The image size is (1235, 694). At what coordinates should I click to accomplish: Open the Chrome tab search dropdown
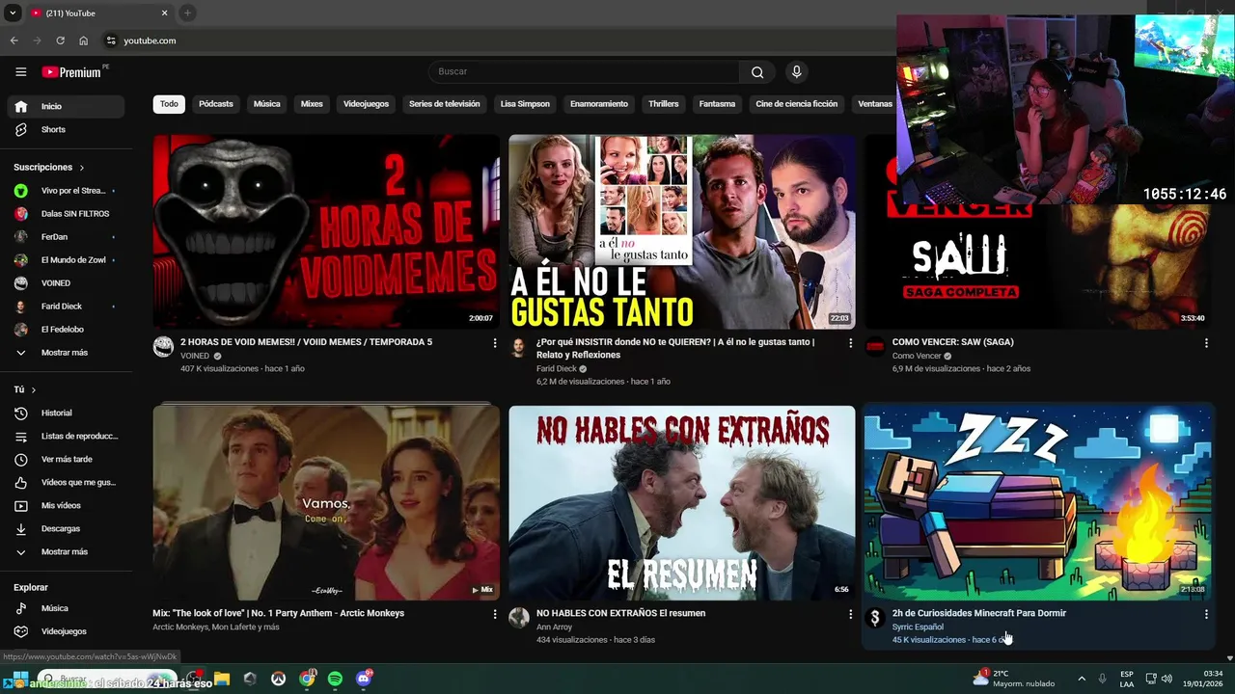coord(13,13)
